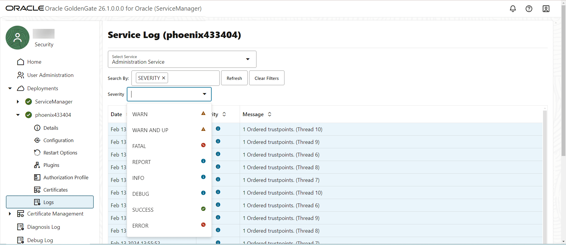The width and height of the screenshot is (566, 245).
Task: Collapse the phoenix433404 tree node
Action: click(x=18, y=115)
